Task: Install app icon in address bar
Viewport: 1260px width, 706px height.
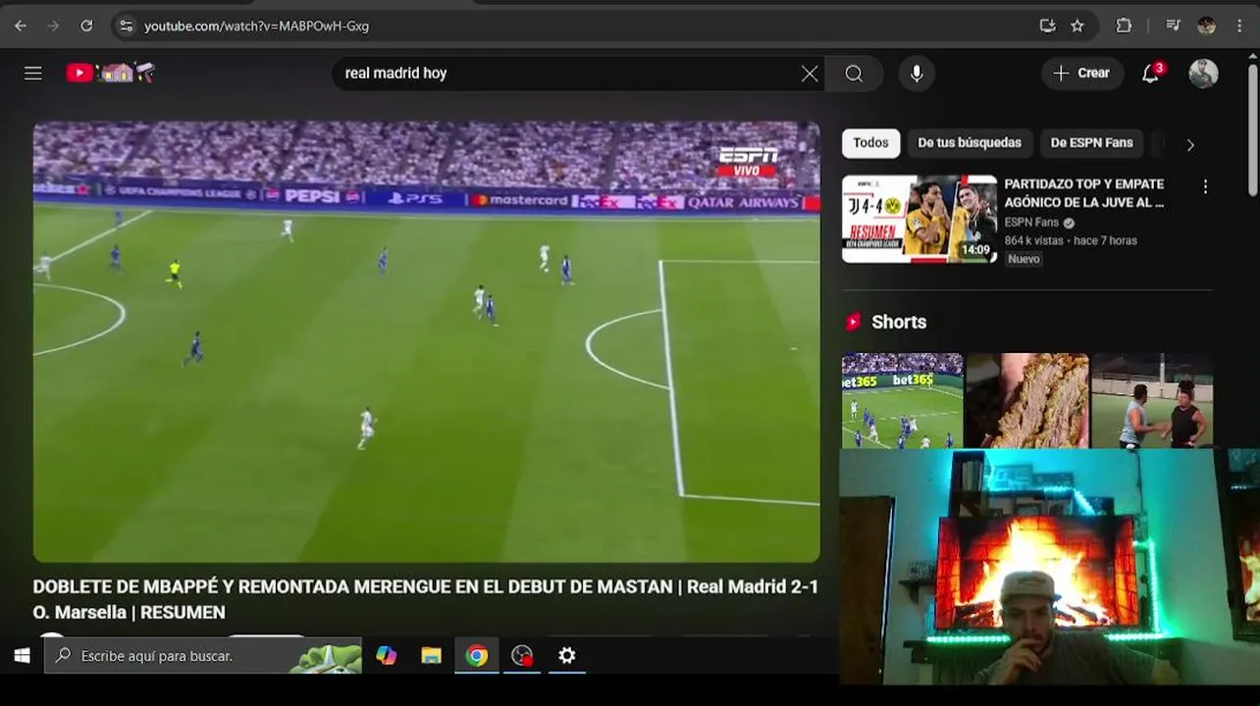Action: [x=1047, y=26]
